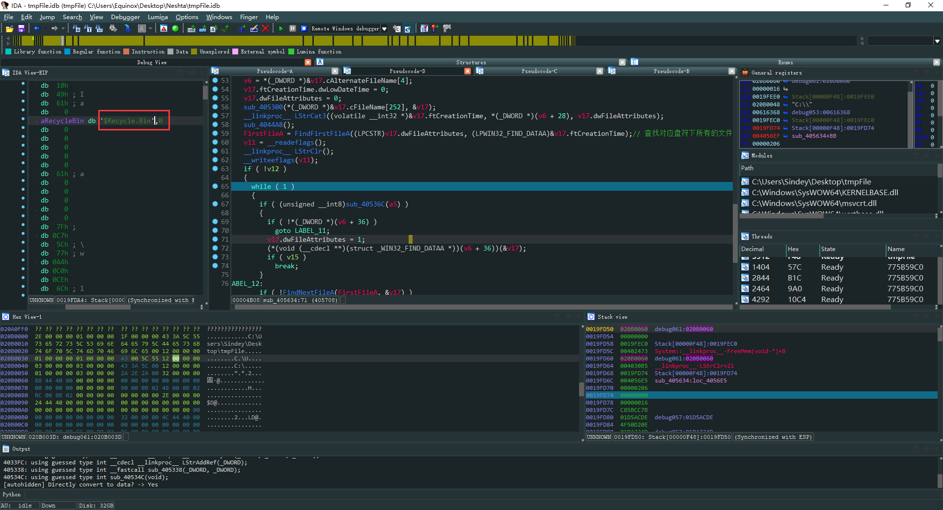This screenshot has height=510, width=943.
Task: Click the add CODE segment toolbar icon
Action: point(191,29)
